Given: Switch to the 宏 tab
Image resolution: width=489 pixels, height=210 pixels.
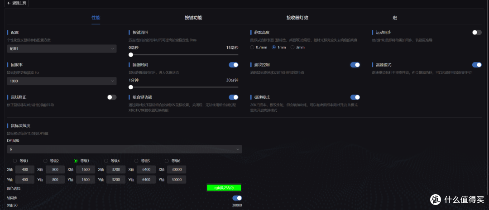Looking at the screenshot, I should (x=395, y=18).
